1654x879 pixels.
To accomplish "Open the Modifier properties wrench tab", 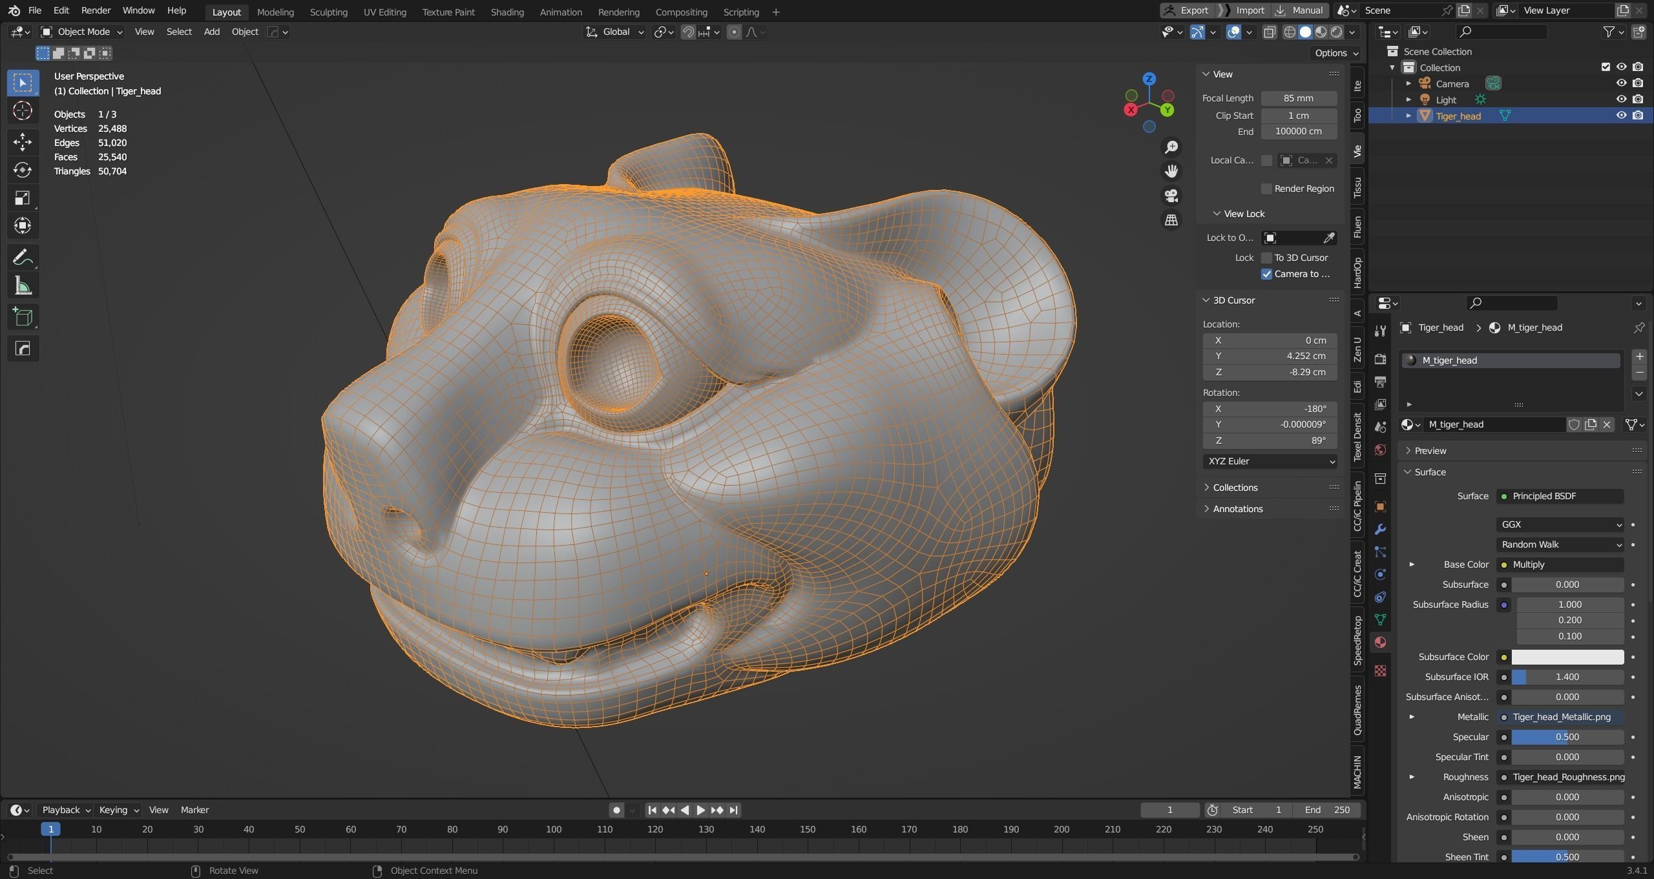I will (1380, 530).
